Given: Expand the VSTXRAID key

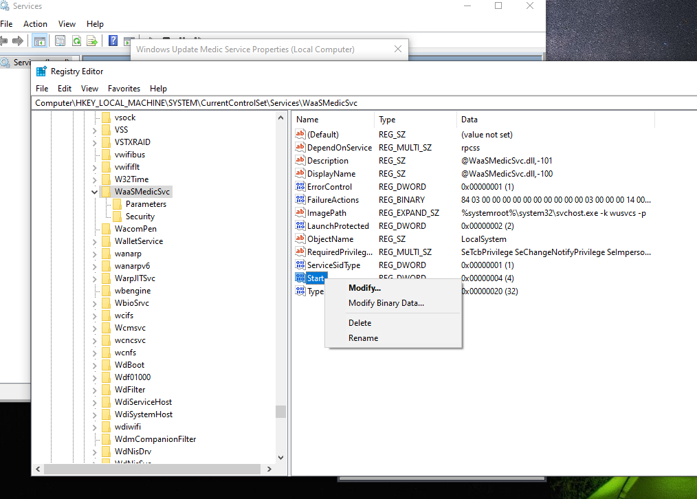Looking at the screenshot, I should click(95, 143).
